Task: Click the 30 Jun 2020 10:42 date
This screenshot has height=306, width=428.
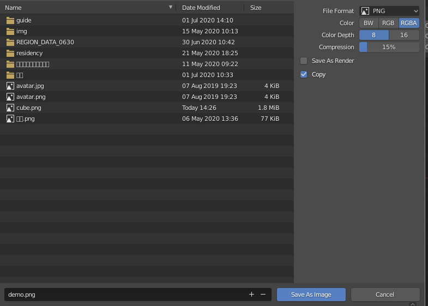Action: [x=208, y=42]
